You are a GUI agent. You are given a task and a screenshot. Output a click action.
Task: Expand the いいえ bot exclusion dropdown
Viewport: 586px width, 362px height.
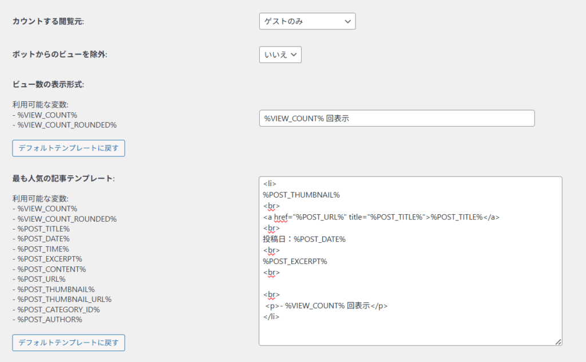tap(280, 54)
